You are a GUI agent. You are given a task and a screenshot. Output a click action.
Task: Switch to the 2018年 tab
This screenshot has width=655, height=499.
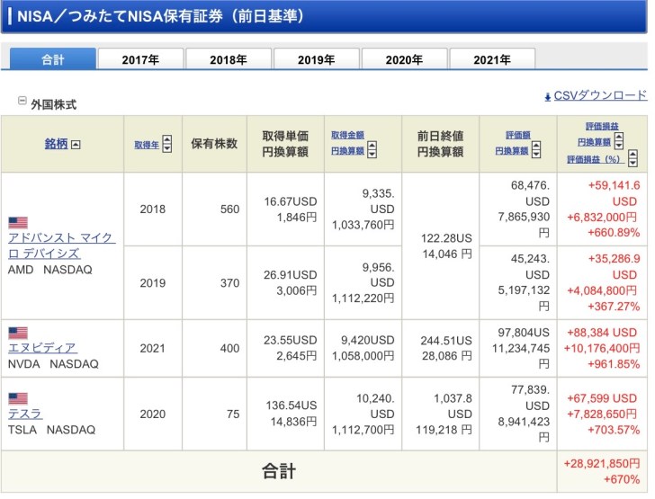[x=229, y=60]
